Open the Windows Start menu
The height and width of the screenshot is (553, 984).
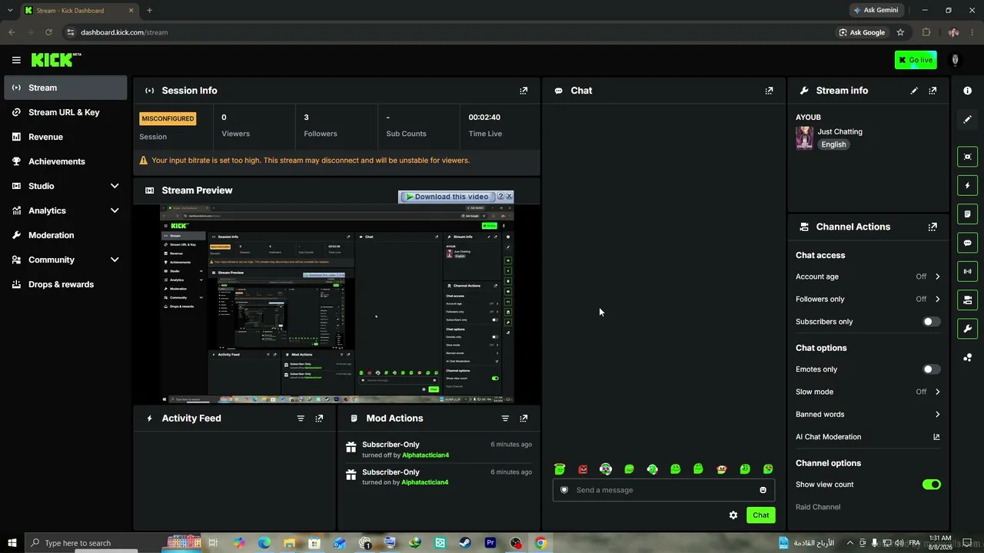[x=12, y=543]
